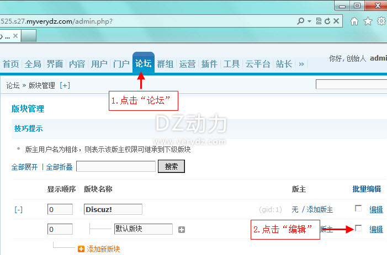The height and width of the screenshot is (255, 387).
Task: Click the 添加版主 link
Action: (x=320, y=209)
